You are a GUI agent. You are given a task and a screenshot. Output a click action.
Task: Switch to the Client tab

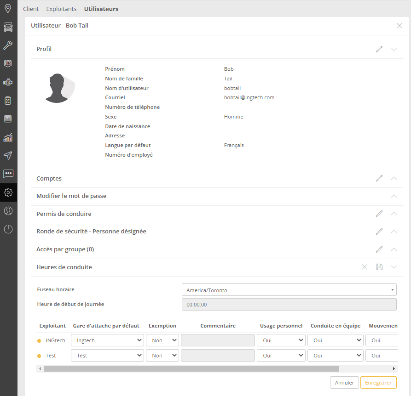(31, 9)
